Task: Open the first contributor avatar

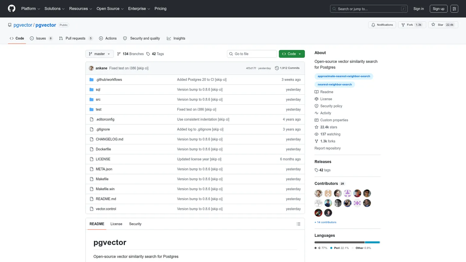Action: (318, 193)
